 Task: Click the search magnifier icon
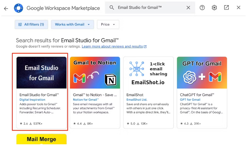(x=112, y=7)
